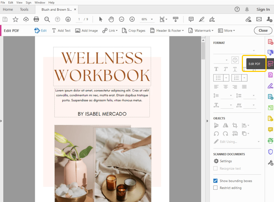Viewport: 274px width, 202px height.
Task: Select the Edit PDF sidebar icon
Action: pos(270,64)
